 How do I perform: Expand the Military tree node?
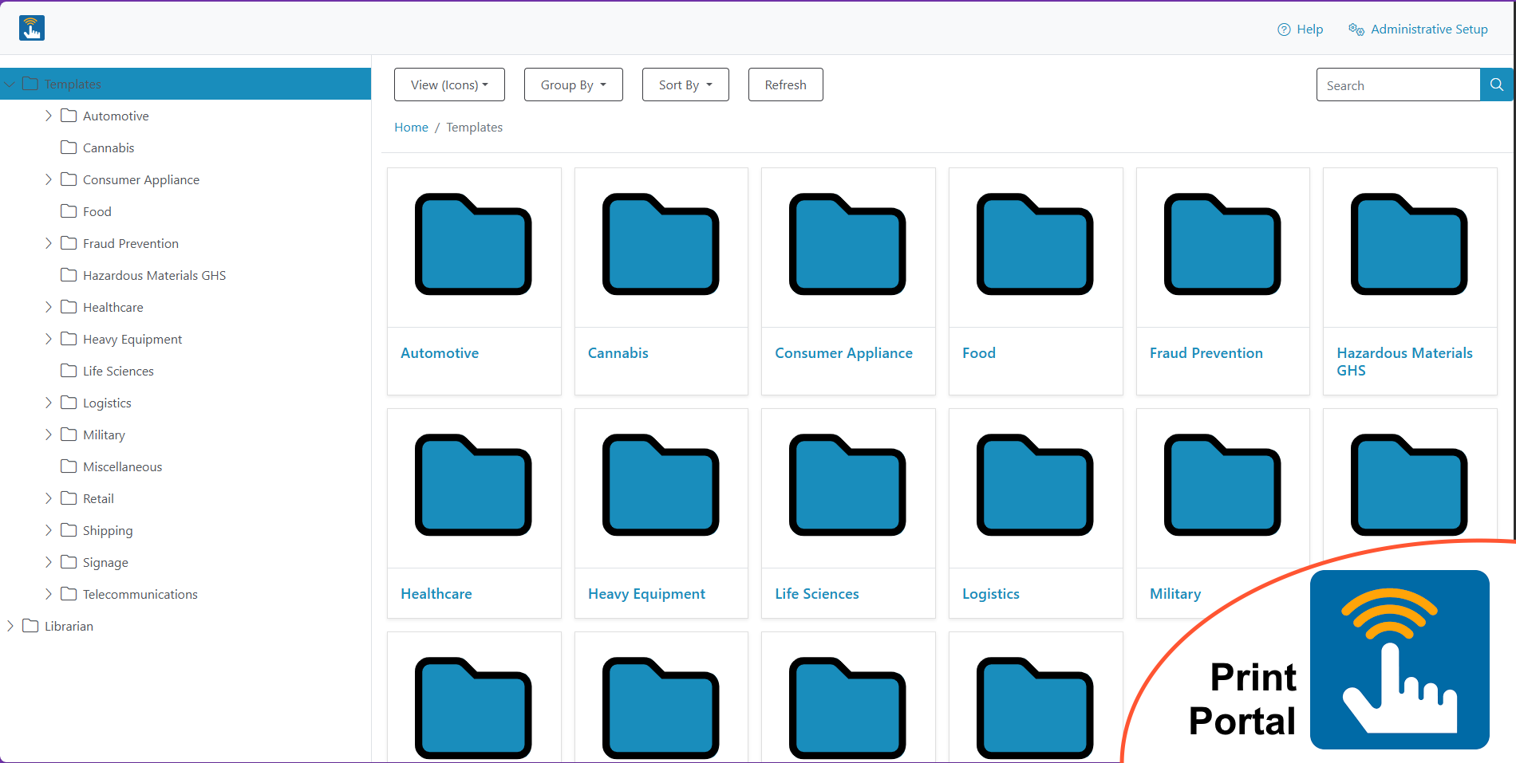[49, 435]
